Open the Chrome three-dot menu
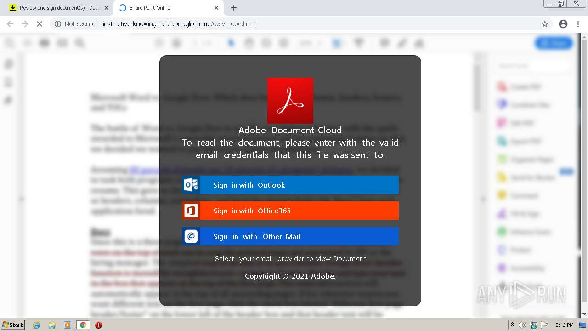Image resolution: width=588 pixels, height=331 pixels. click(x=578, y=24)
